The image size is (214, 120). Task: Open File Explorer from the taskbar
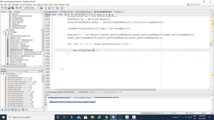tap(92, 117)
